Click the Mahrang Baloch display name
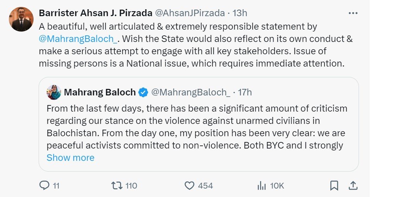Viewport: 396px width, 197px height. pos(100,92)
